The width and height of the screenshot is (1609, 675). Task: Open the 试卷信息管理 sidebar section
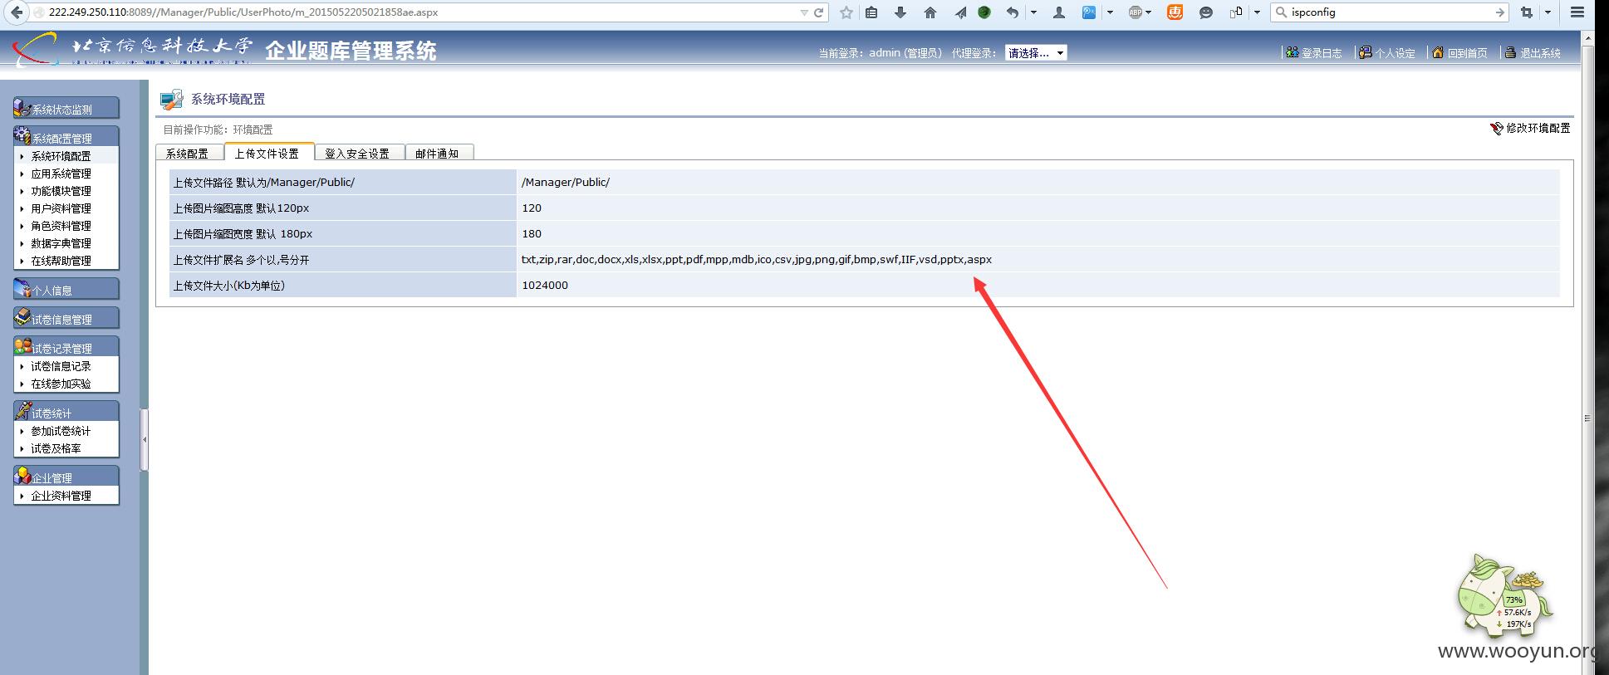pos(66,318)
